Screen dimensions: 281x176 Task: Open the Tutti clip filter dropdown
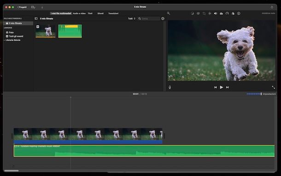[x=132, y=18]
